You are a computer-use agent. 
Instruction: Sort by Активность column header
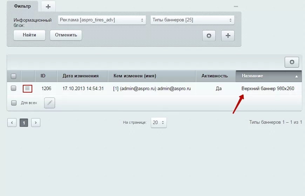coord(216,76)
